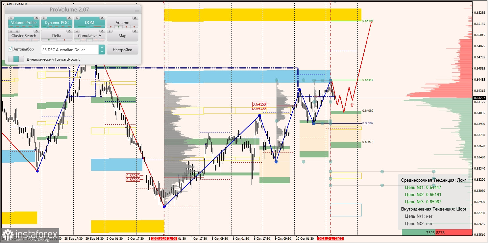The height and width of the screenshot is (243, 488).
Task: Open Dynamic POC settings gear
Action: coord(69,18)
